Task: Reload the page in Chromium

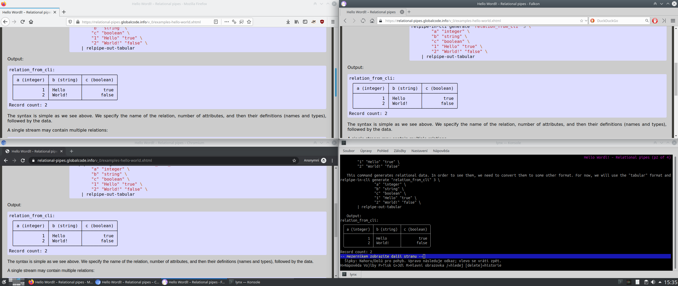Action: (23, 160)
